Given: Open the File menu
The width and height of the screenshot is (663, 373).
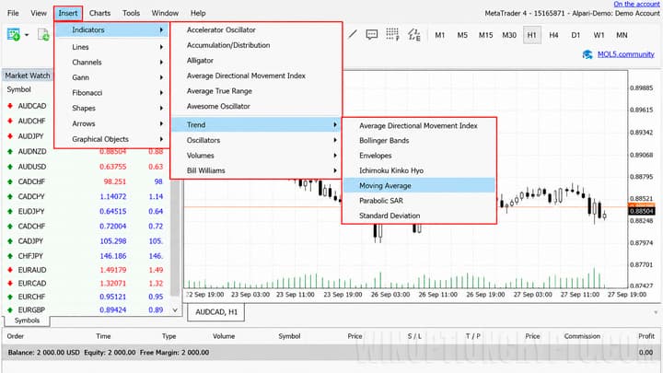Looking at the screenshot, I should coord(13,13).
